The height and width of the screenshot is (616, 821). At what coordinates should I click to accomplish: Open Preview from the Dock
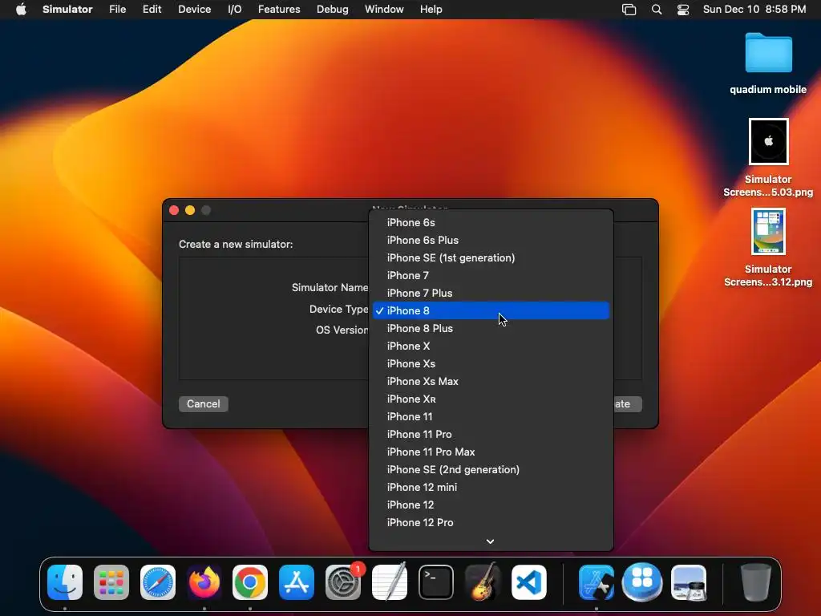(x=689, y=582)
